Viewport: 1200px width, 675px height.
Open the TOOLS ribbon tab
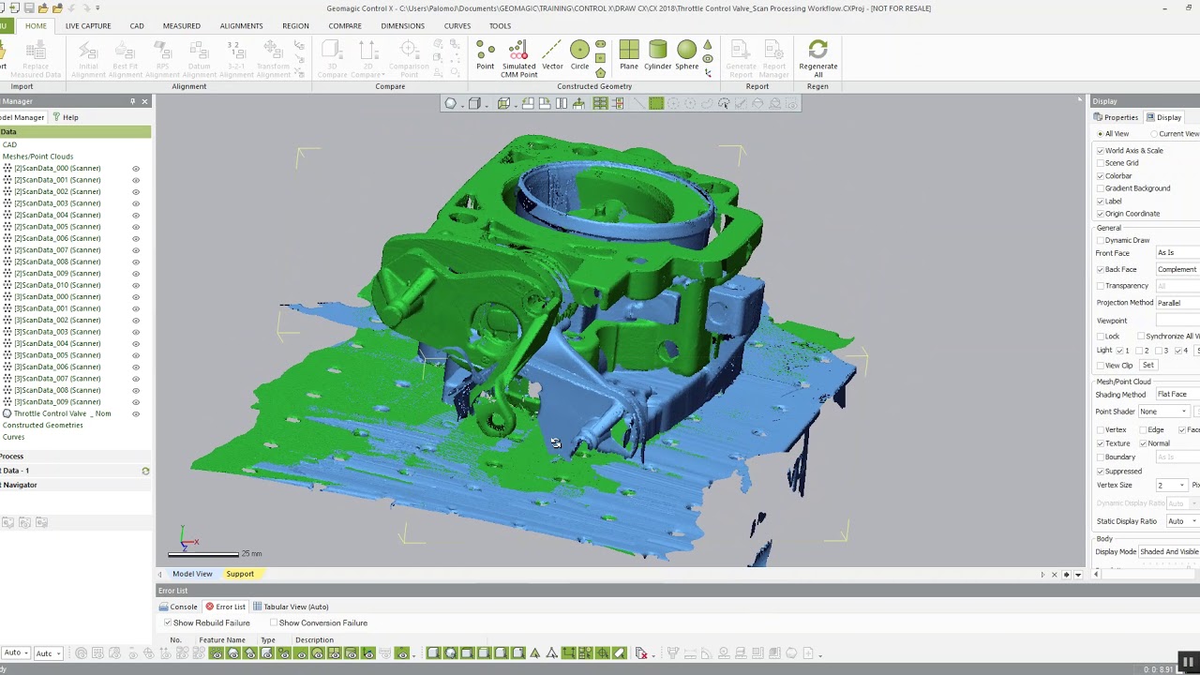500,25
